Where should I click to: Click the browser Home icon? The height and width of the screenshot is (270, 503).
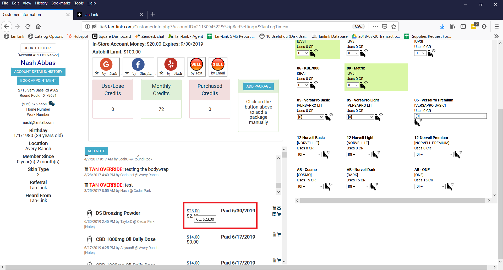(x=38, y=26)
